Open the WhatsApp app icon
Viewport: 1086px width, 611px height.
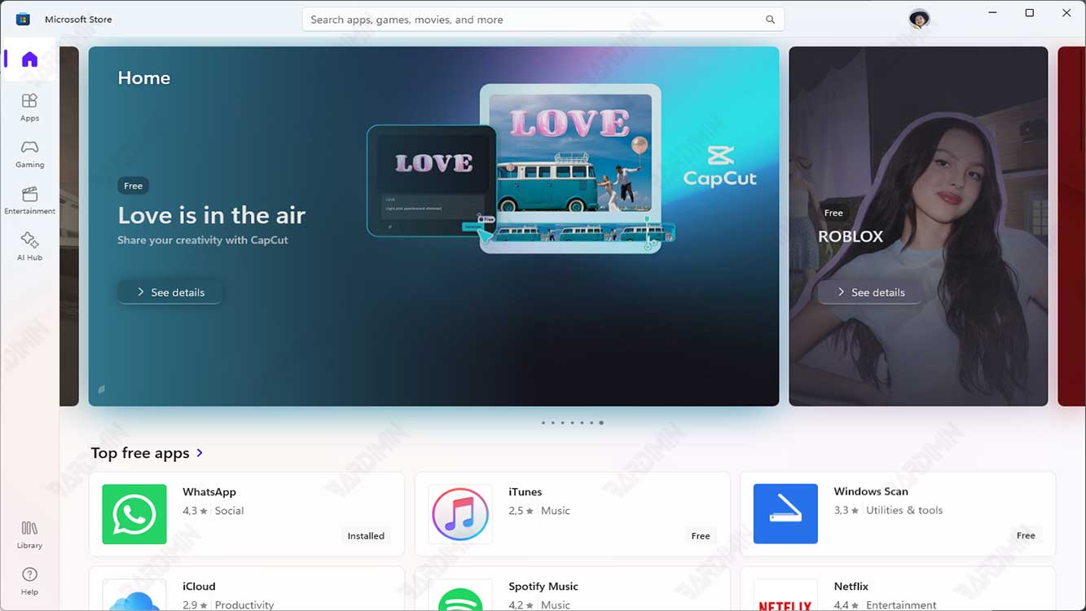[x=134, y=514]
